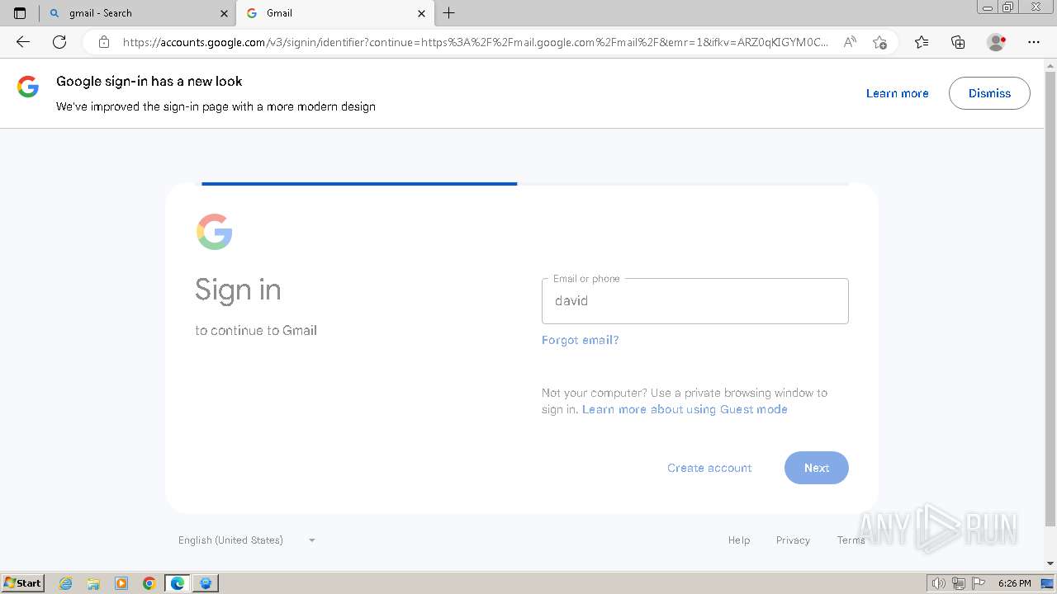Viewport: 1057px width, 594px height.
Task: Open the Read aloud icon
Action: click(850, 42)
